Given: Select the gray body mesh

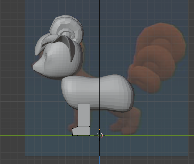Looking at the screenshot, I should (98, 93).
